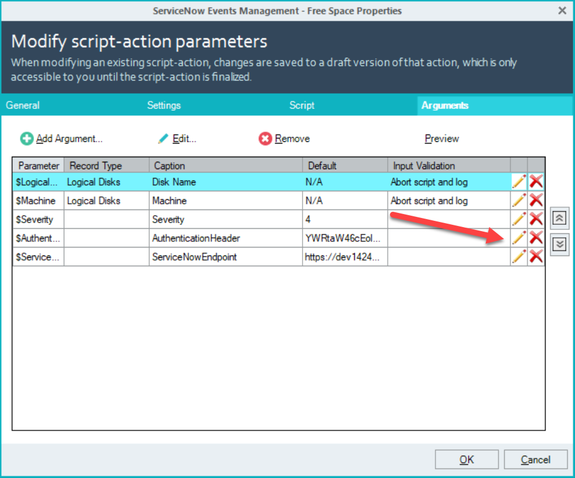575x478 pixels.
Task: Click the red circle Remove icon
Action: (x=265, y=139)
